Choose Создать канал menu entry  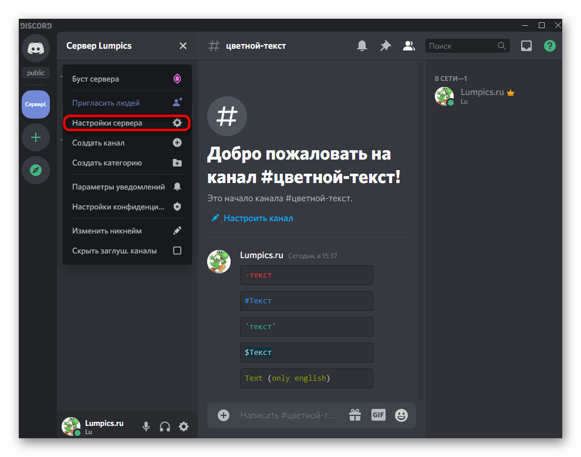[x=127, y=143]
